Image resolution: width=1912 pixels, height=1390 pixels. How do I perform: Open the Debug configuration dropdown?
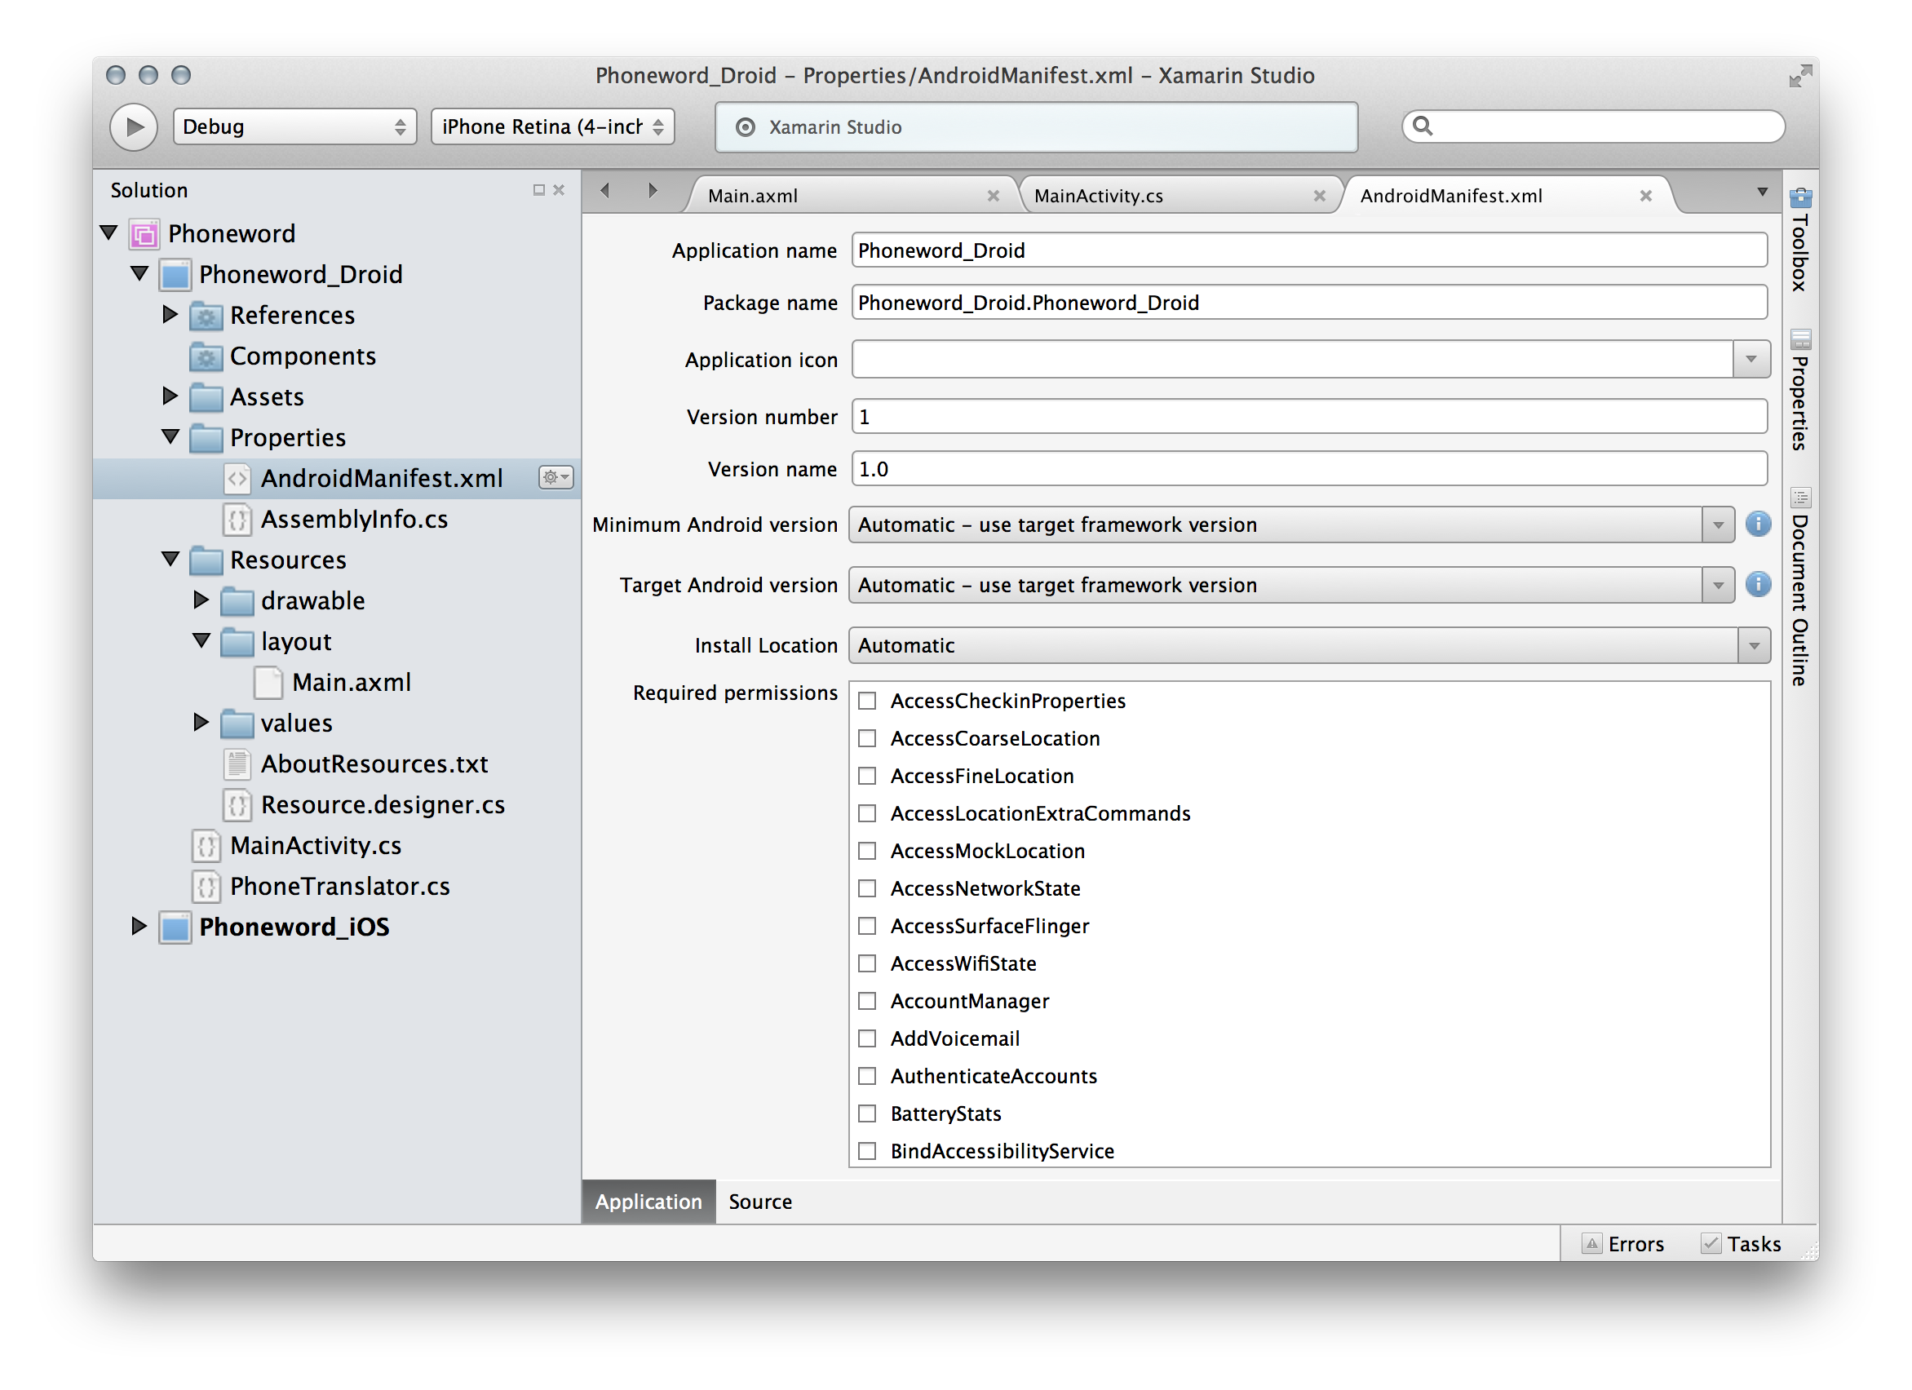(294, 126)
